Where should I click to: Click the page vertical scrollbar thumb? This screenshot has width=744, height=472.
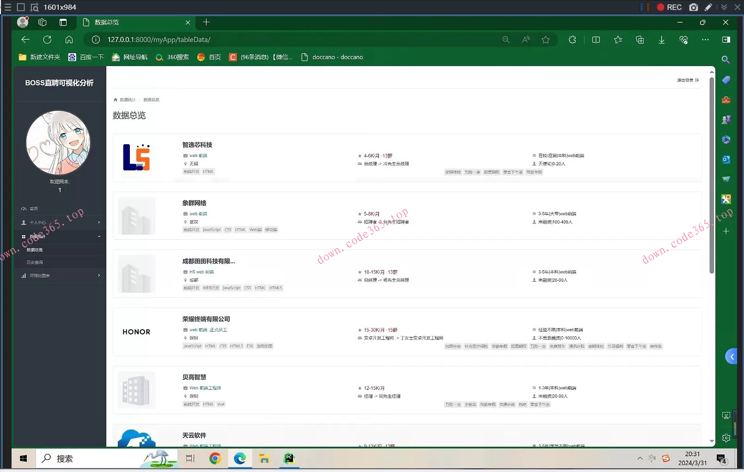click(712, 175)
